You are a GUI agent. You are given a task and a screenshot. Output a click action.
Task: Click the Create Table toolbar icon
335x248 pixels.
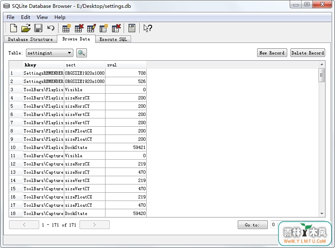[66, 28]
